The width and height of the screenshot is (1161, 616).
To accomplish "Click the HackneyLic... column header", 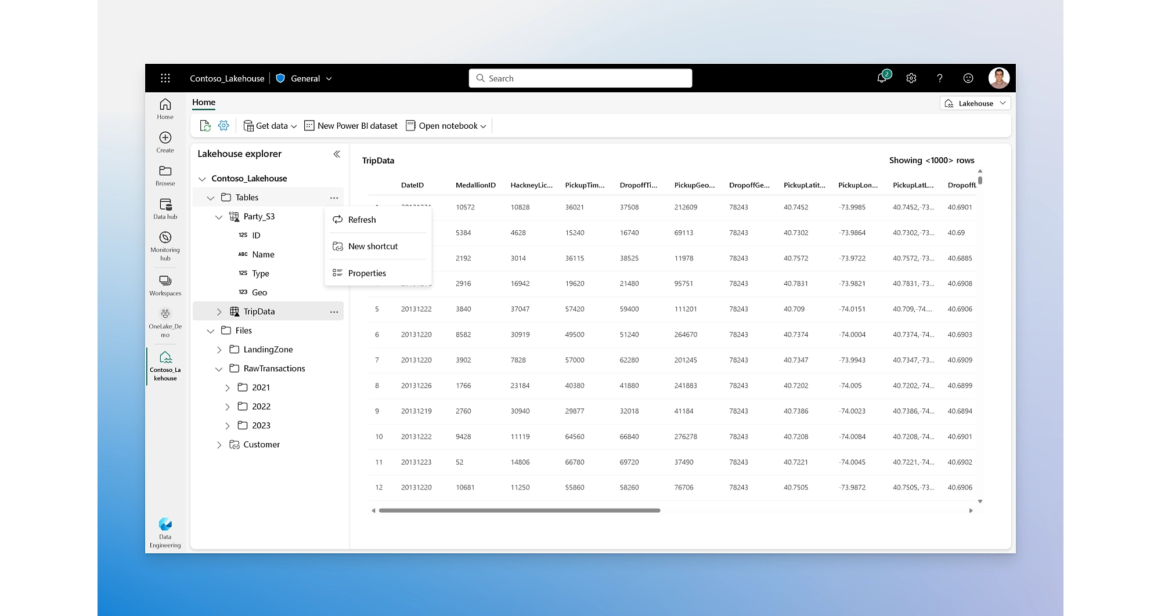I will (x=531, y=185).
